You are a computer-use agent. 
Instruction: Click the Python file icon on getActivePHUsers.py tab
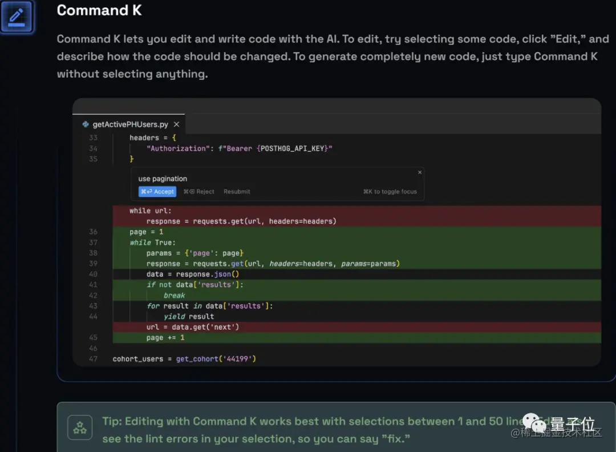[x=85, y=124]
